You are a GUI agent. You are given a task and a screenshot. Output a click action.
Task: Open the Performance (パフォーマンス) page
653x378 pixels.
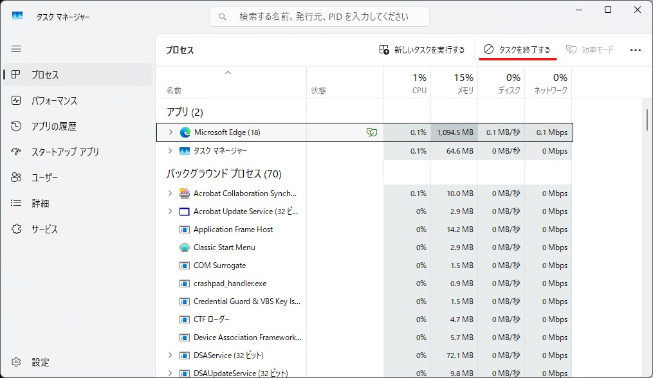pyautogui.click(x=54, y=101)
